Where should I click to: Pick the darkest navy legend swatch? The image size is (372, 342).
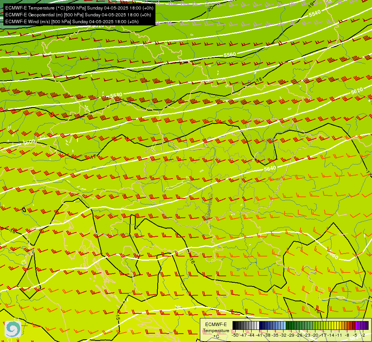click(x=261, y=325)
